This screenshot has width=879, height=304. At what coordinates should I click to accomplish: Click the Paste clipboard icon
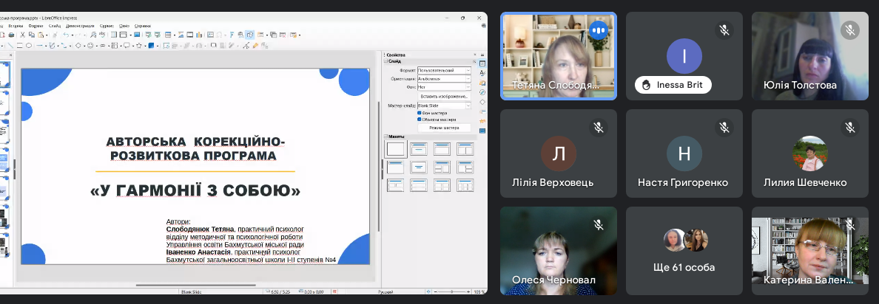(41, 35)
